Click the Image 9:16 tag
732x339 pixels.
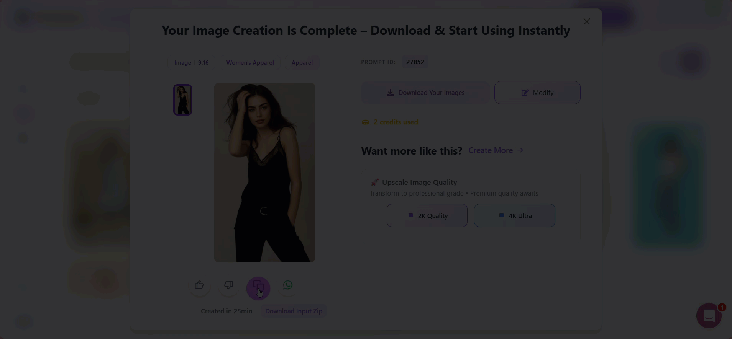pos(191,63)
